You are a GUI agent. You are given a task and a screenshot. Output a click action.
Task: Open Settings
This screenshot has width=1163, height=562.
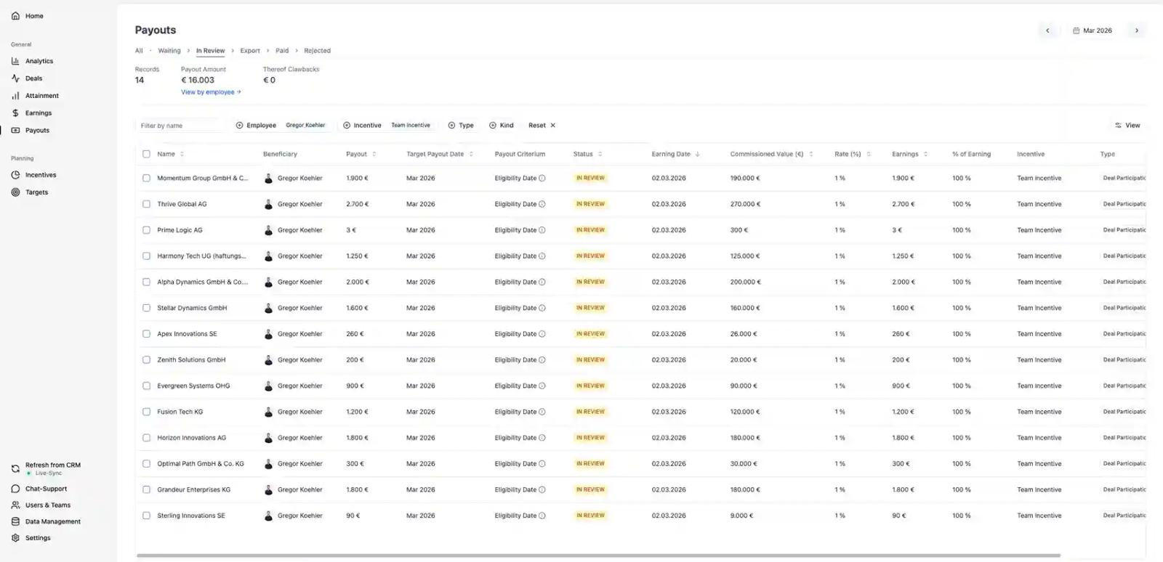click(x=31, y=538)
